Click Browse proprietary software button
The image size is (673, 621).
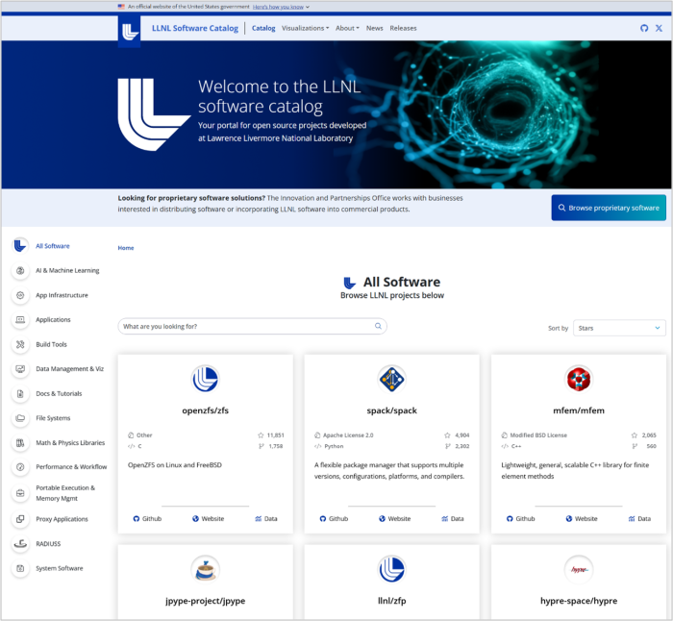(608, 208)
